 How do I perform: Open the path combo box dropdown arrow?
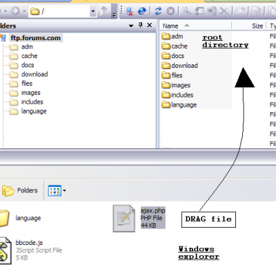(x=93, y=11)
